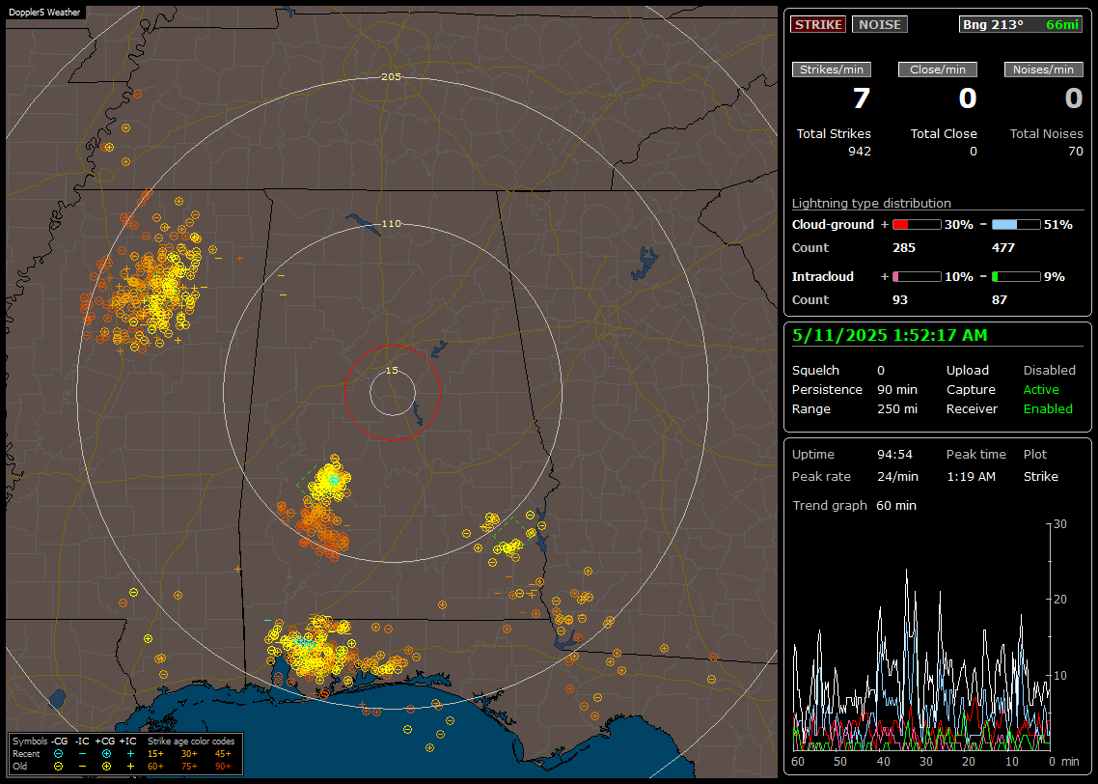
Task: Click the negative Cloud-ground blue percentage bar
Action: coord(1016,225)
